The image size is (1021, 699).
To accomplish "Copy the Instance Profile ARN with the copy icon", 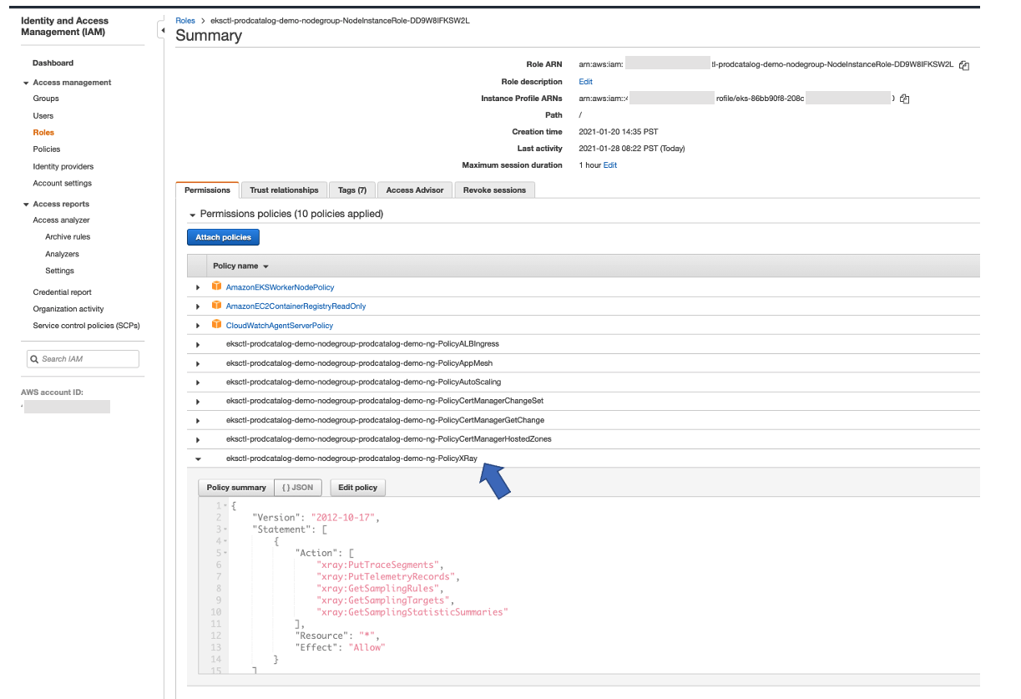I will [x=904, y=99].
